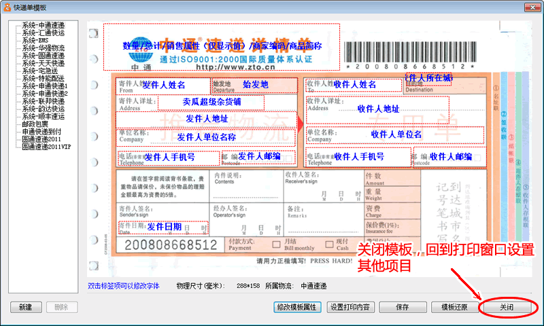The width and height of the screenshot is (544, 326).
Task: Click physical size value 288*158
Action: pyautogui.click(x=248, y=286)
